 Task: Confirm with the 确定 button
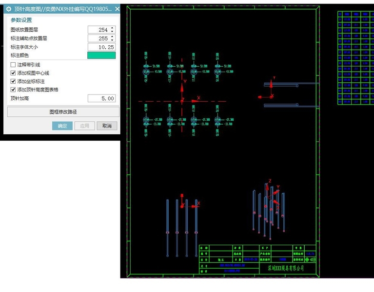click(62, 126)
